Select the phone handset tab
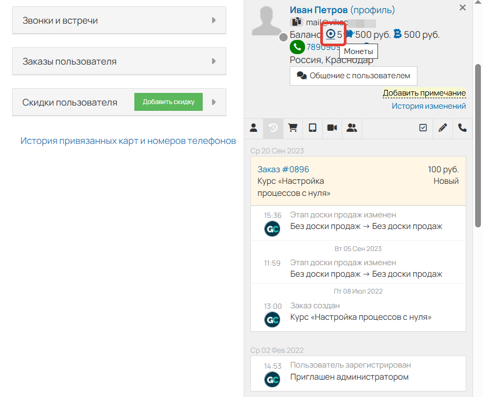This screenshot has width=483, height=397. click(x=463, y=128)
